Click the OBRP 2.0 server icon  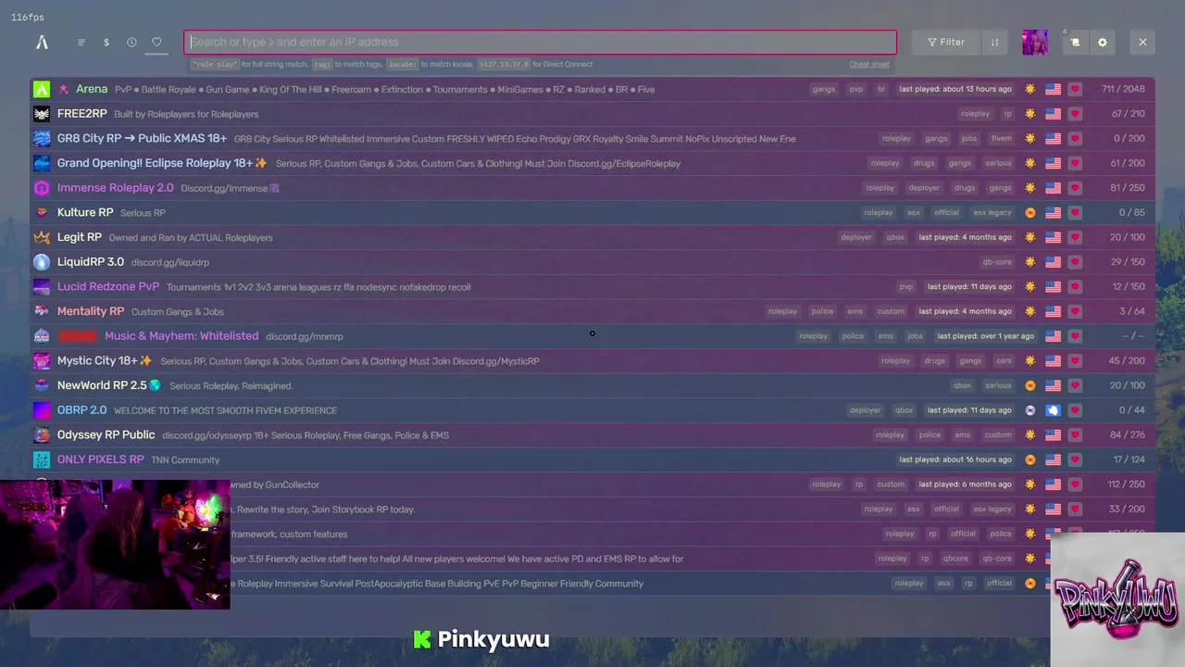(42, 410)
